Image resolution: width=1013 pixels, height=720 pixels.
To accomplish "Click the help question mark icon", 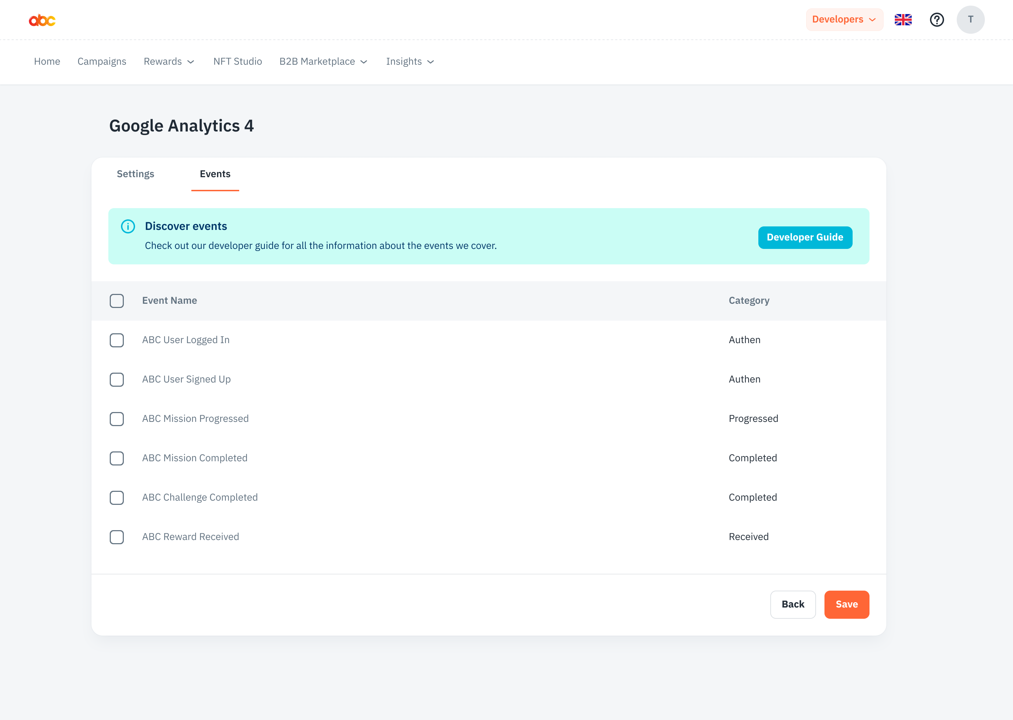I will pos(937,19).
